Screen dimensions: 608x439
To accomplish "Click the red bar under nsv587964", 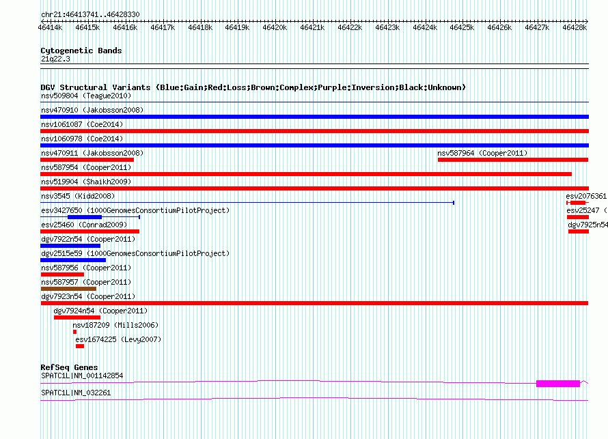I will [x=513, y=160].
